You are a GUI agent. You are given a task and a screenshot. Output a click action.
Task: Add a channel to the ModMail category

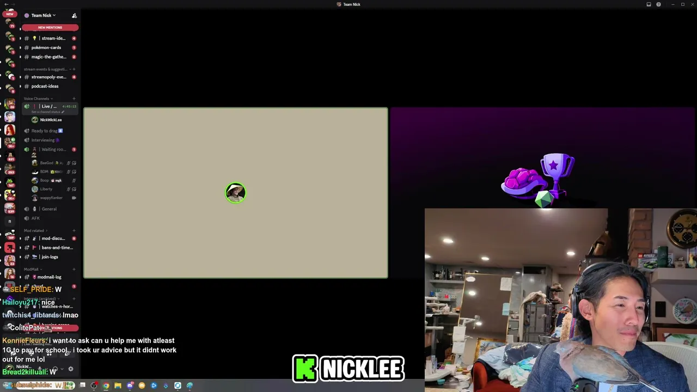click(x=74, y=269)
